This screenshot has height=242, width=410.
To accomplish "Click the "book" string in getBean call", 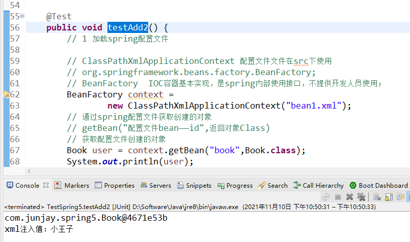I will click(x=224, y=150).
